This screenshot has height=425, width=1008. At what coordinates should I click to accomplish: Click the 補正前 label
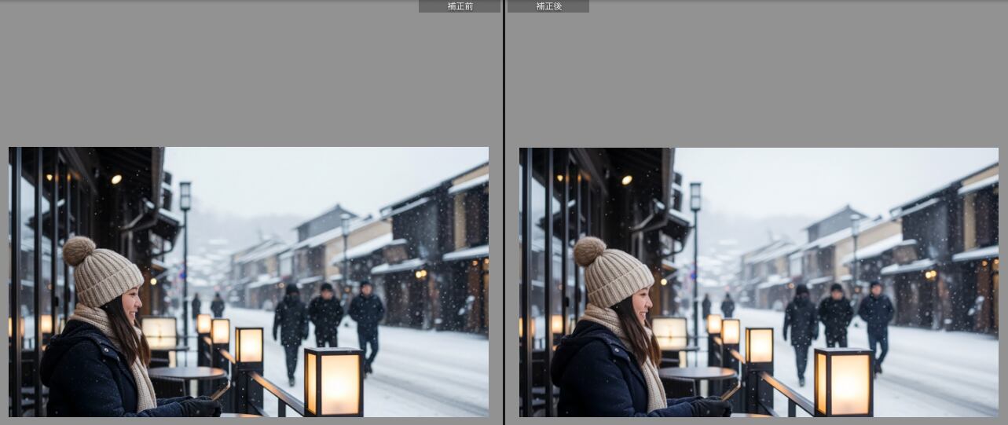(x=460, y=6)
